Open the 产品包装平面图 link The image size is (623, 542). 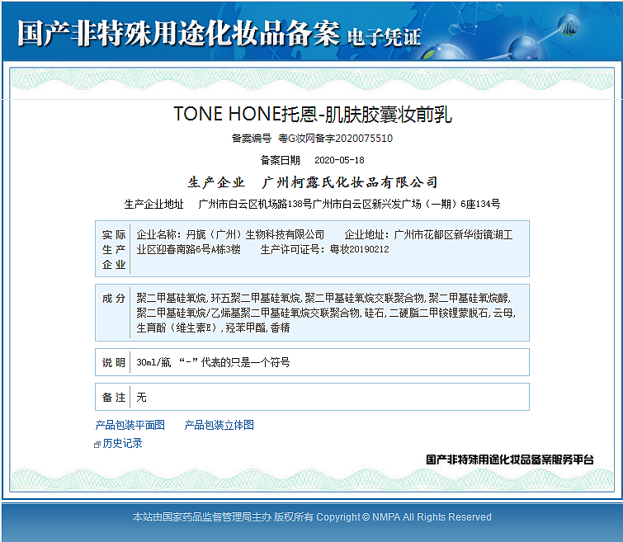coord(130,425)
